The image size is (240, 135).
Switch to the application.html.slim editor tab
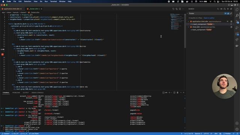click(12, 9)
